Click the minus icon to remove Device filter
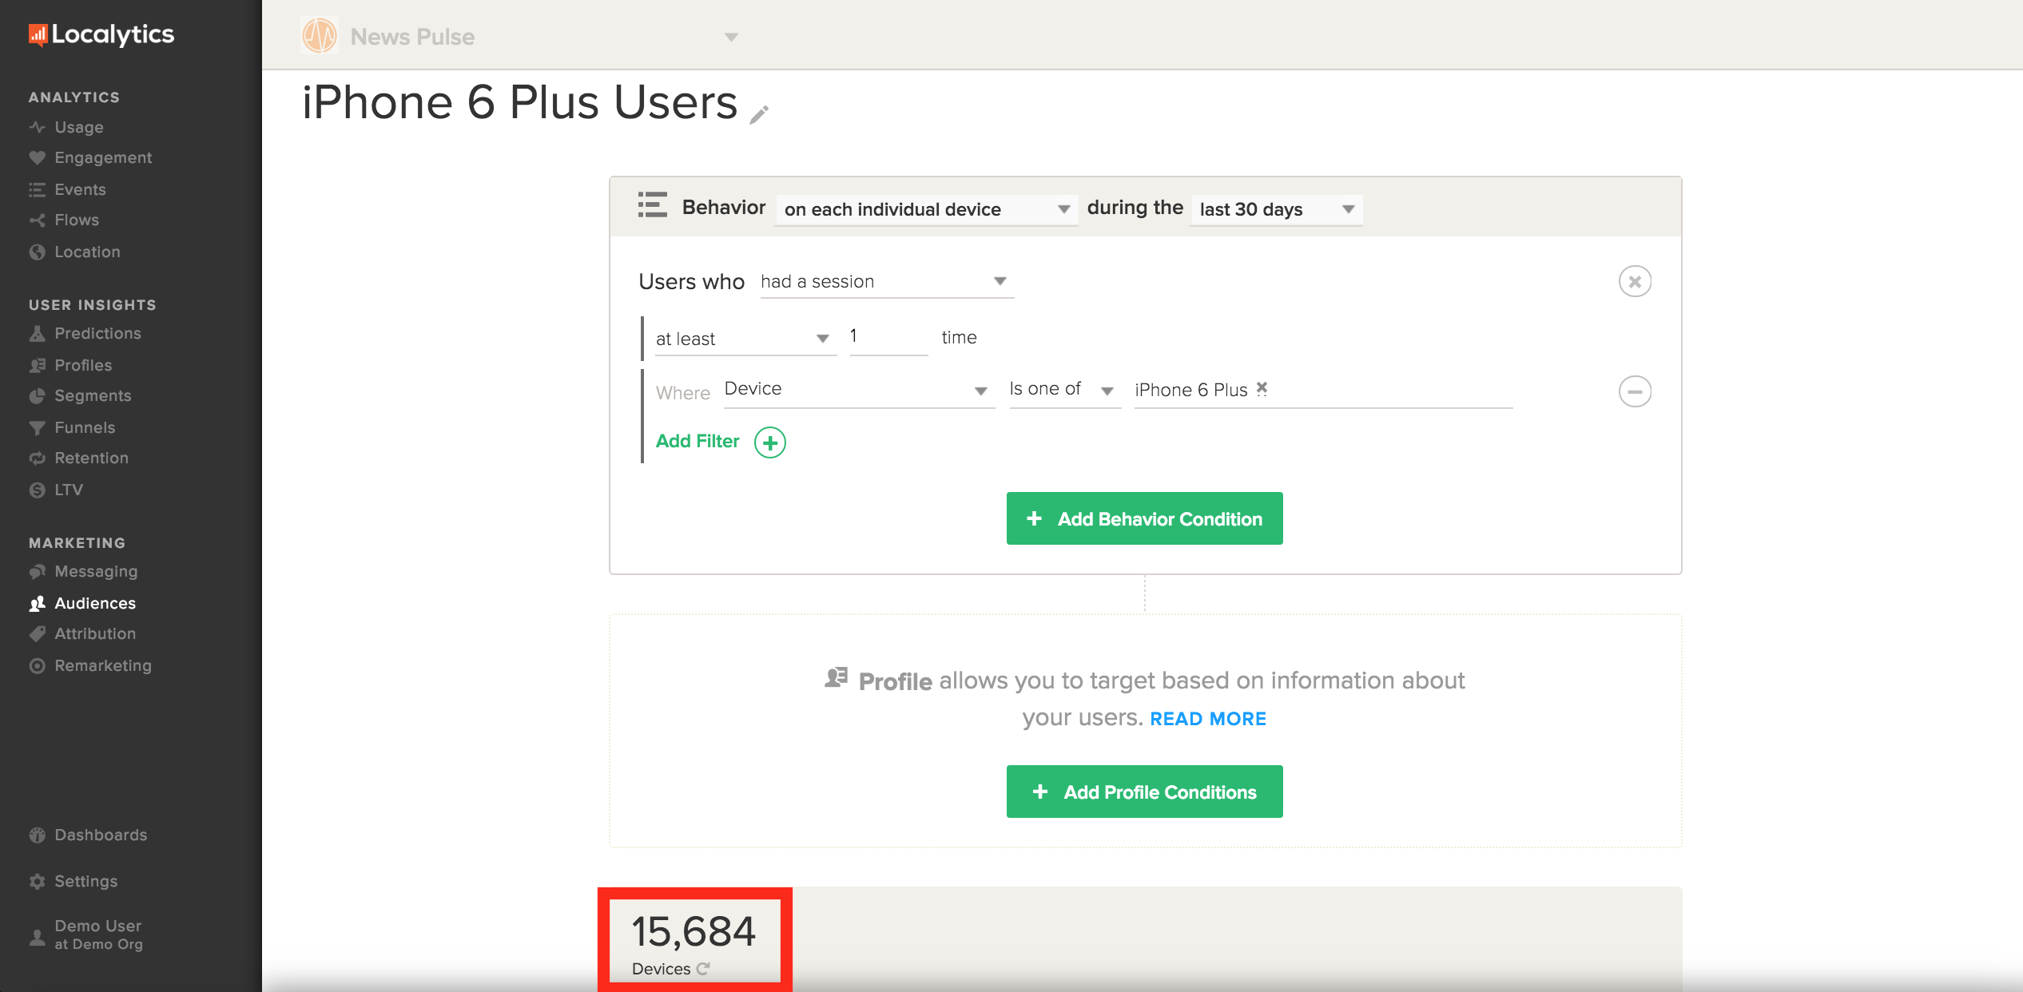Viewport: 2023px width, 992px height. pos(1635,391)
